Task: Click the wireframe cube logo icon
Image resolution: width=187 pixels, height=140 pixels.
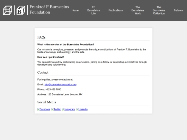Action: click(x=7, y=10)
